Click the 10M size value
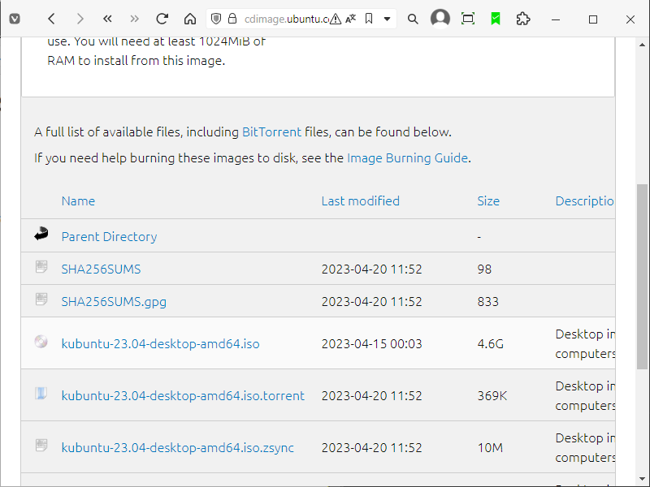650x487 pixels. point(490,448)
